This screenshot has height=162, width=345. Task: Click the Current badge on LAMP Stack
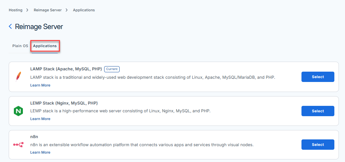coord(112,69)
